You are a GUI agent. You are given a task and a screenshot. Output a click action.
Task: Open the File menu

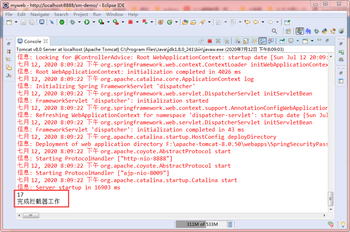click(x=9, y=14)
